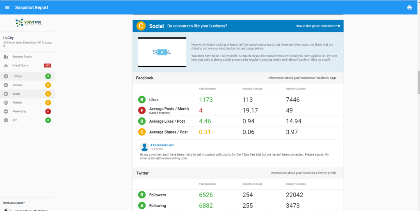Click the Likes grade B badge
420x211 pixels.
pos(142,100)
